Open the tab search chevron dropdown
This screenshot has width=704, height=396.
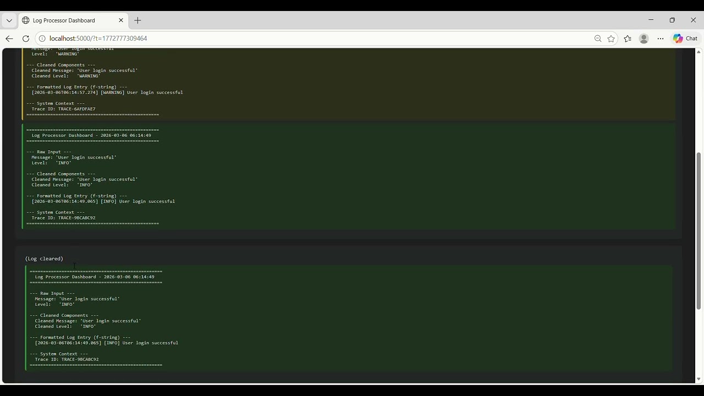(9, 20)
